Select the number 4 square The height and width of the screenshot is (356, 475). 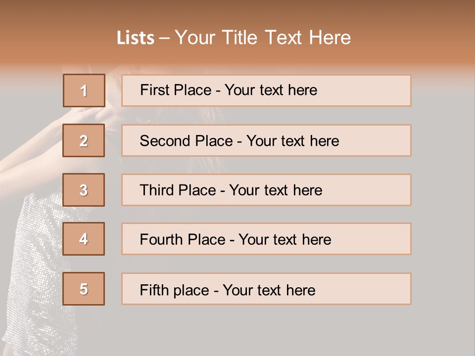point(84,239)
